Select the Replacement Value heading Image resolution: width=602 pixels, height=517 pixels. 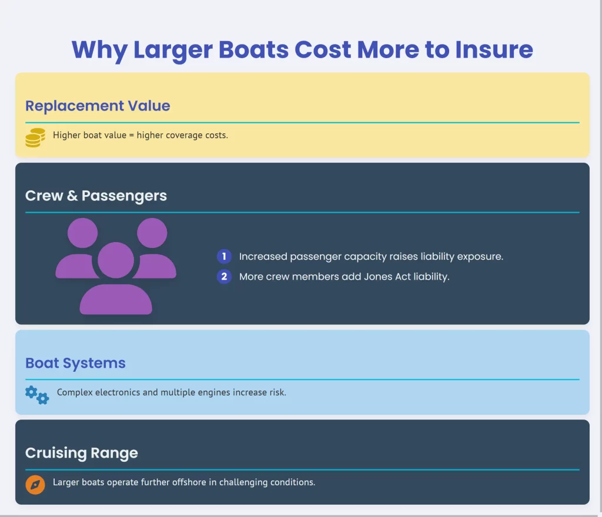tap(98, 106)
